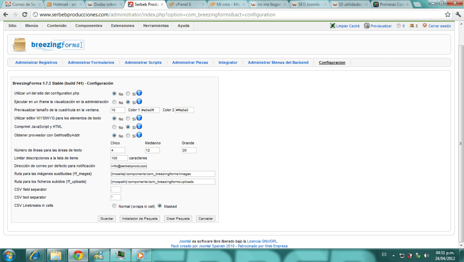This screenshot has width=464, height=262.
Task: Click info icon beside 'Comprimir JavaScript y HTML'
Action: click(x=139, y=127)
